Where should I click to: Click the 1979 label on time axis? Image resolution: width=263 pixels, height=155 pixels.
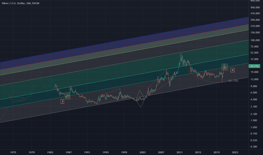[x=32, y=152]
